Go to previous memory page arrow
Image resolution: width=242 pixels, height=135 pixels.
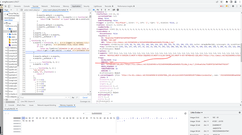tap(84, 113)
